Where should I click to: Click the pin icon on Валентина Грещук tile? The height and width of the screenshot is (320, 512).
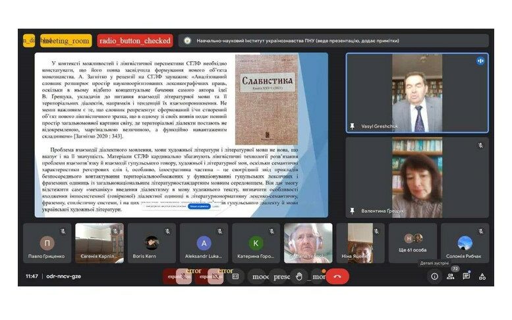coord(353,211)
